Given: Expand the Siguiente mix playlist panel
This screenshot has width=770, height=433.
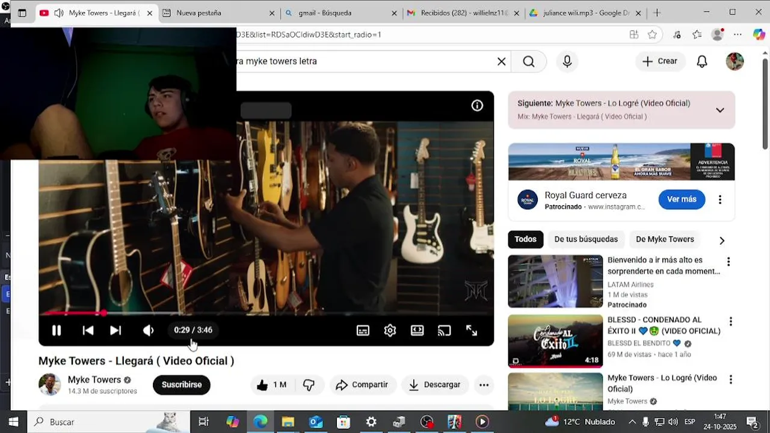Looking at the screenshot, I should pyautogui.click(x=720, y=110).
